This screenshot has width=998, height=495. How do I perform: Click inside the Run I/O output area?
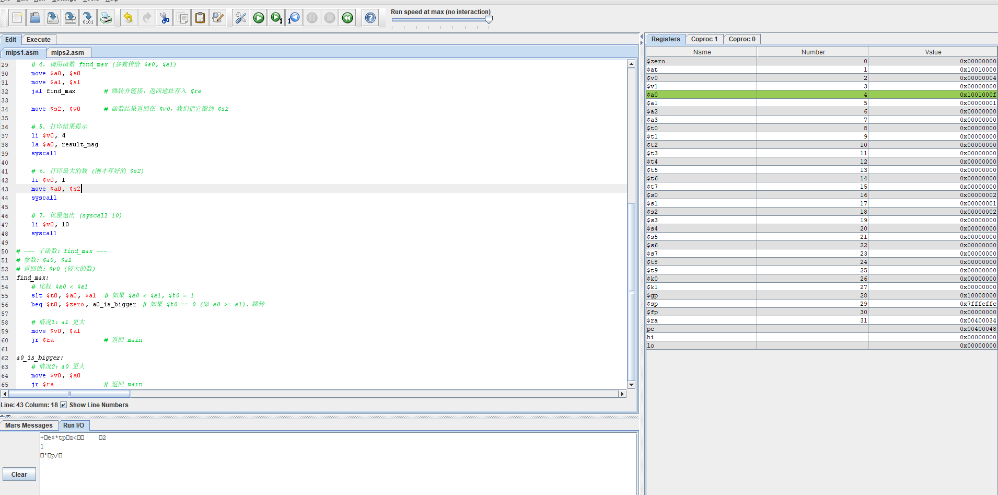pos(339,463)
